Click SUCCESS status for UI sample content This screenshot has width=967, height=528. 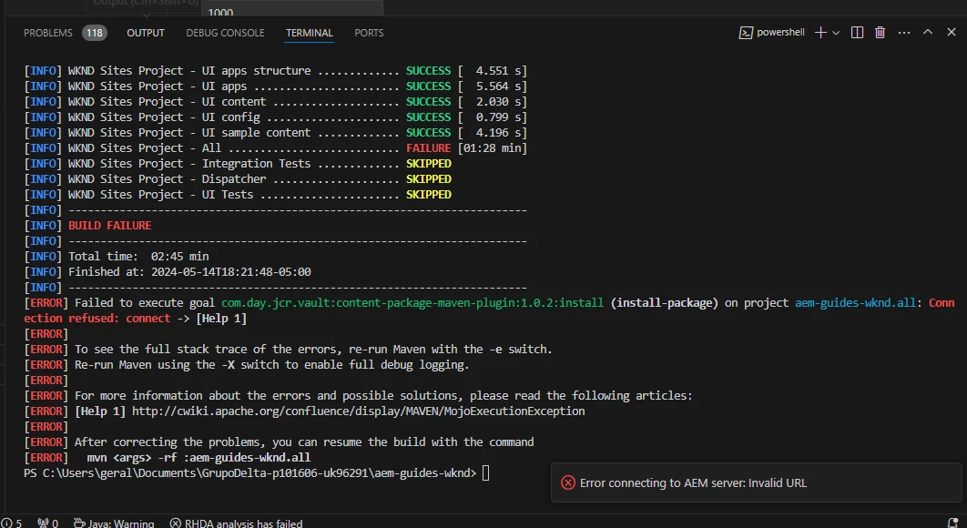point(429,133)
